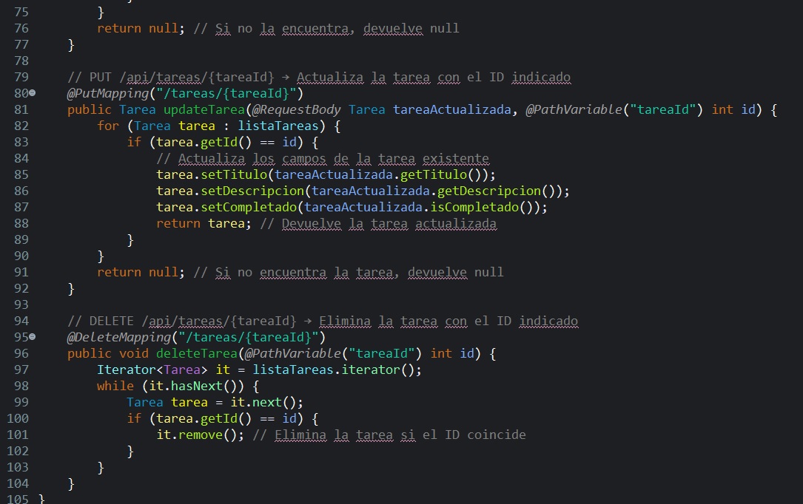The image size is (803, 504).
Task: Collapse the fold marker beside line 95
Action: [31, 338]
